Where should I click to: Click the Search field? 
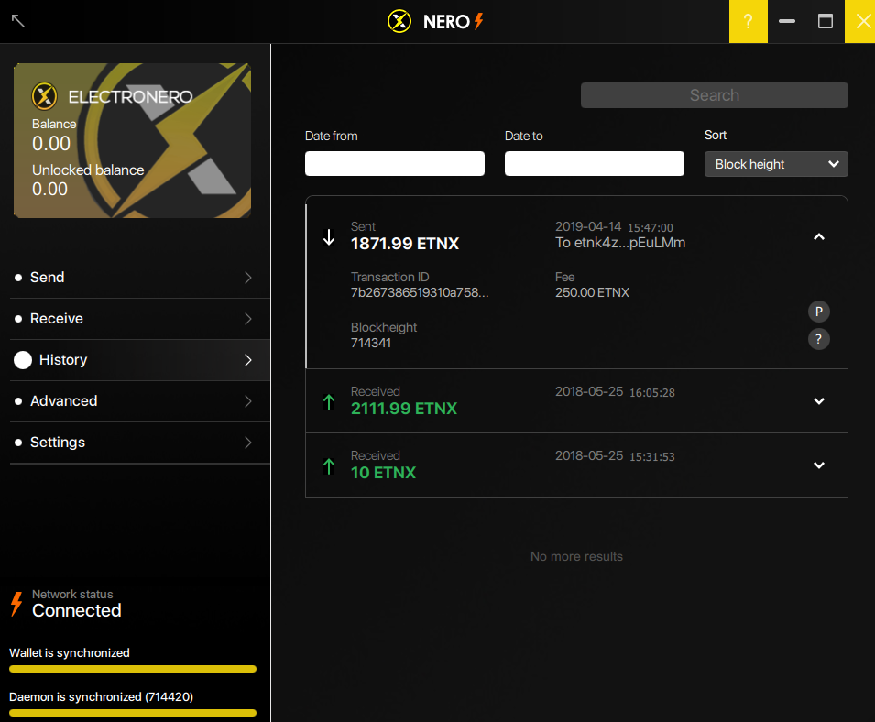click(x=715, y=95)
